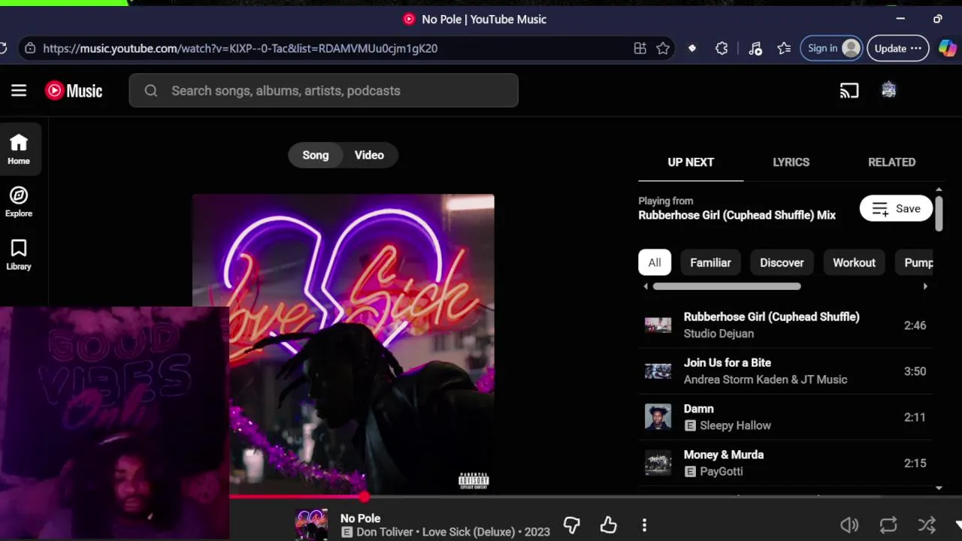Image resolution: width=962 pixels, height=541 pixels.
Task: Select the UP NEXT tab
Action: (x=691, y=162)
